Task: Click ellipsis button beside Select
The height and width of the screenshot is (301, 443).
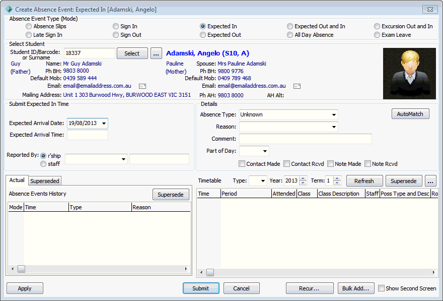Action: click(x=156, y=53)
